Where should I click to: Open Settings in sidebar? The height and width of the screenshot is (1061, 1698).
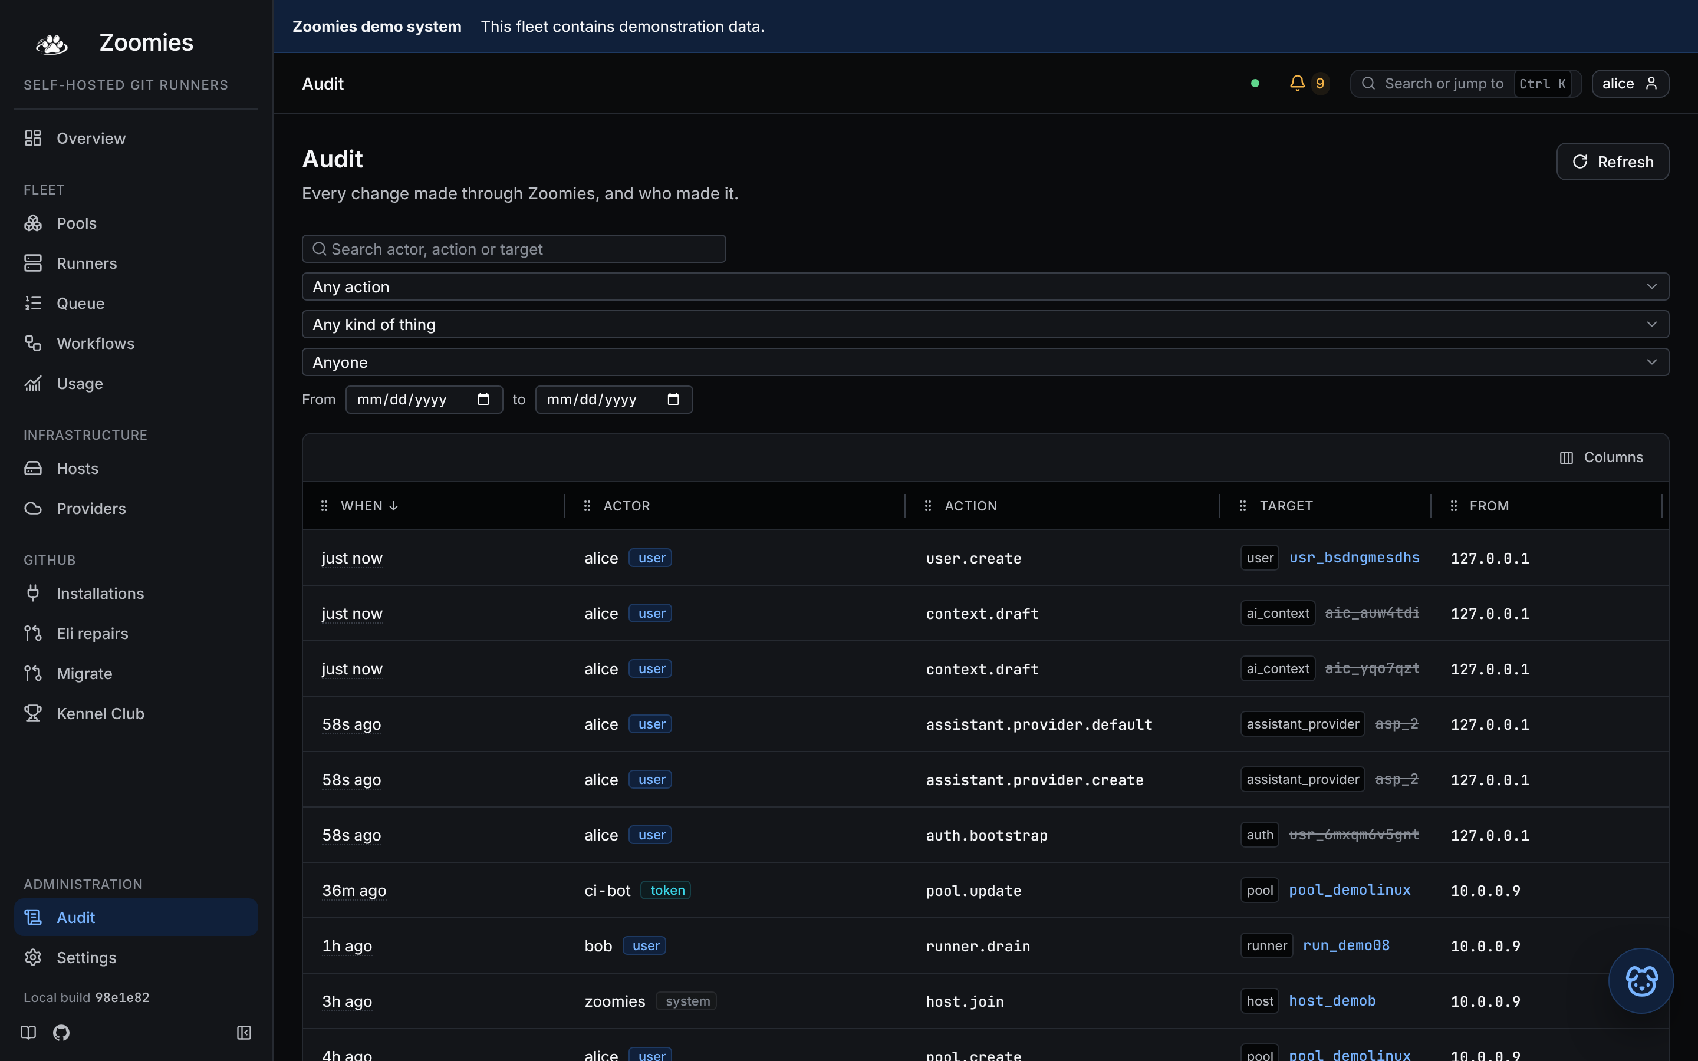136,957
